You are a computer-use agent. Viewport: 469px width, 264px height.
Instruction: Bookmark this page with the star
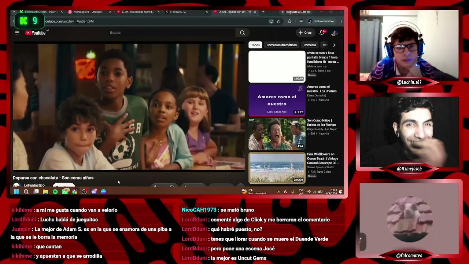click(x=278, y=21)
